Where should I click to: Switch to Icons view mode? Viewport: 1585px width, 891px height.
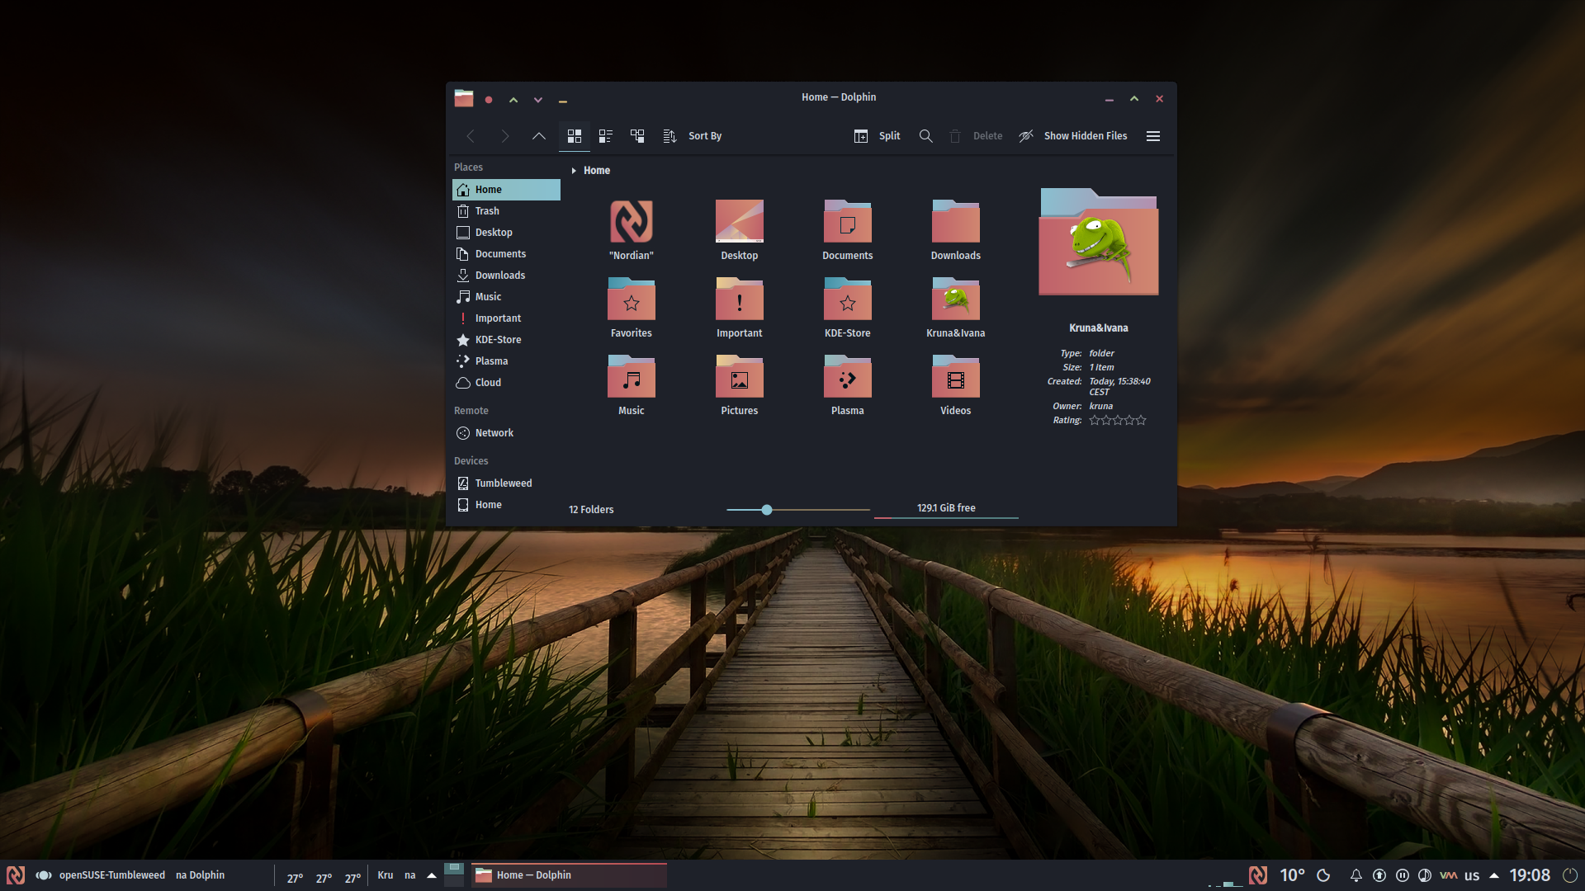point(575,136)
